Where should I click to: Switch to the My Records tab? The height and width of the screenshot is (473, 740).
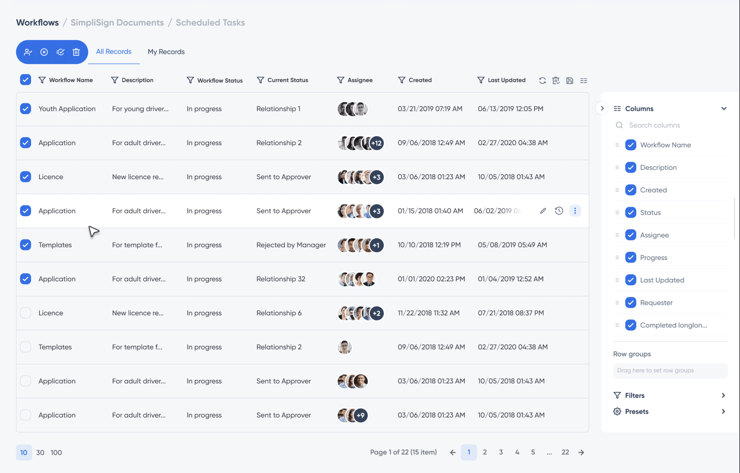[166, 52]
